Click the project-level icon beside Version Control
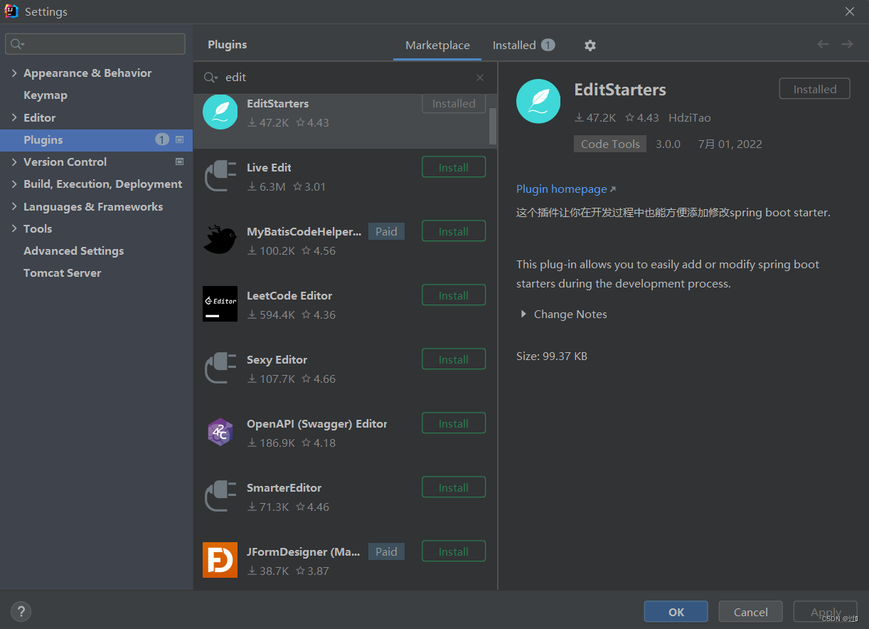The height and width of the screenshot is (629, 869). click(x=179, y=162)
